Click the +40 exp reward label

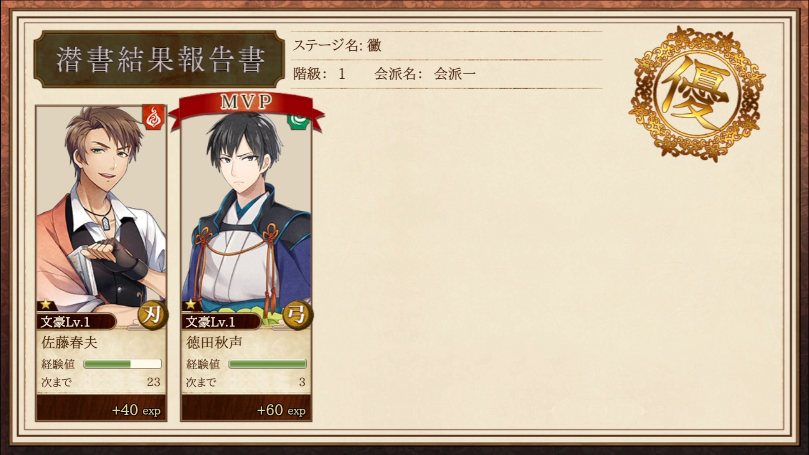136,410
